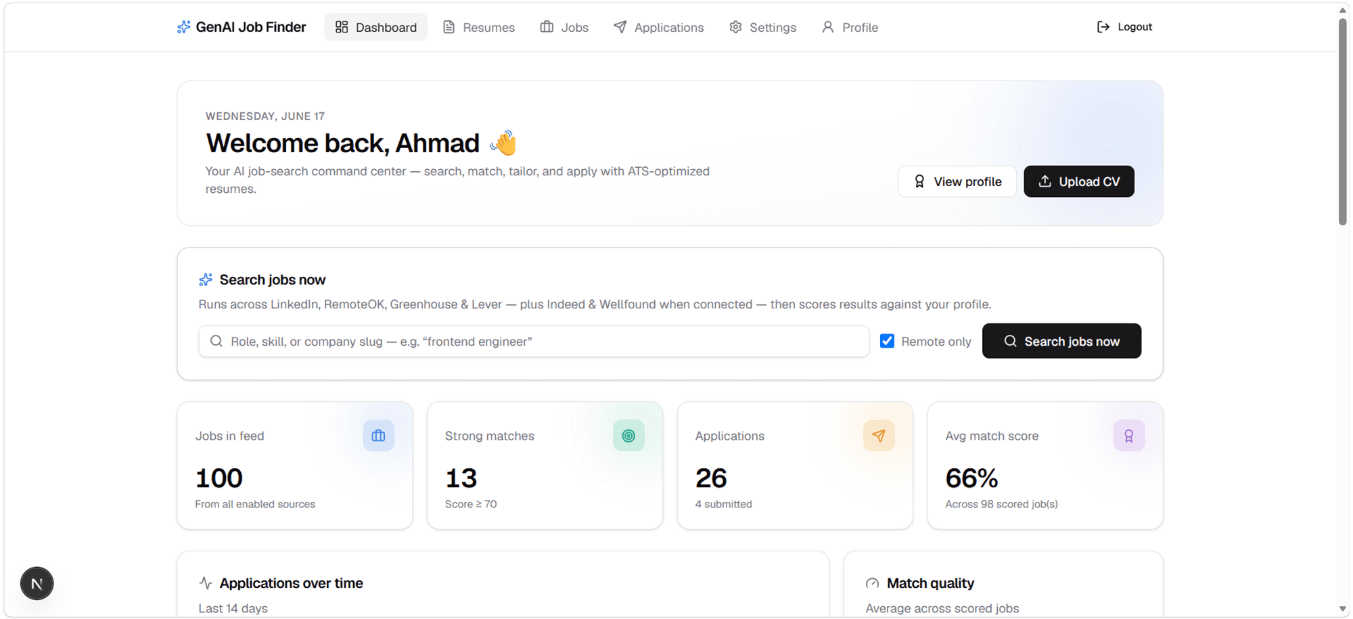Click the waving hand emoji
This screenshot has width=1353, height=619.
(503, 143)
